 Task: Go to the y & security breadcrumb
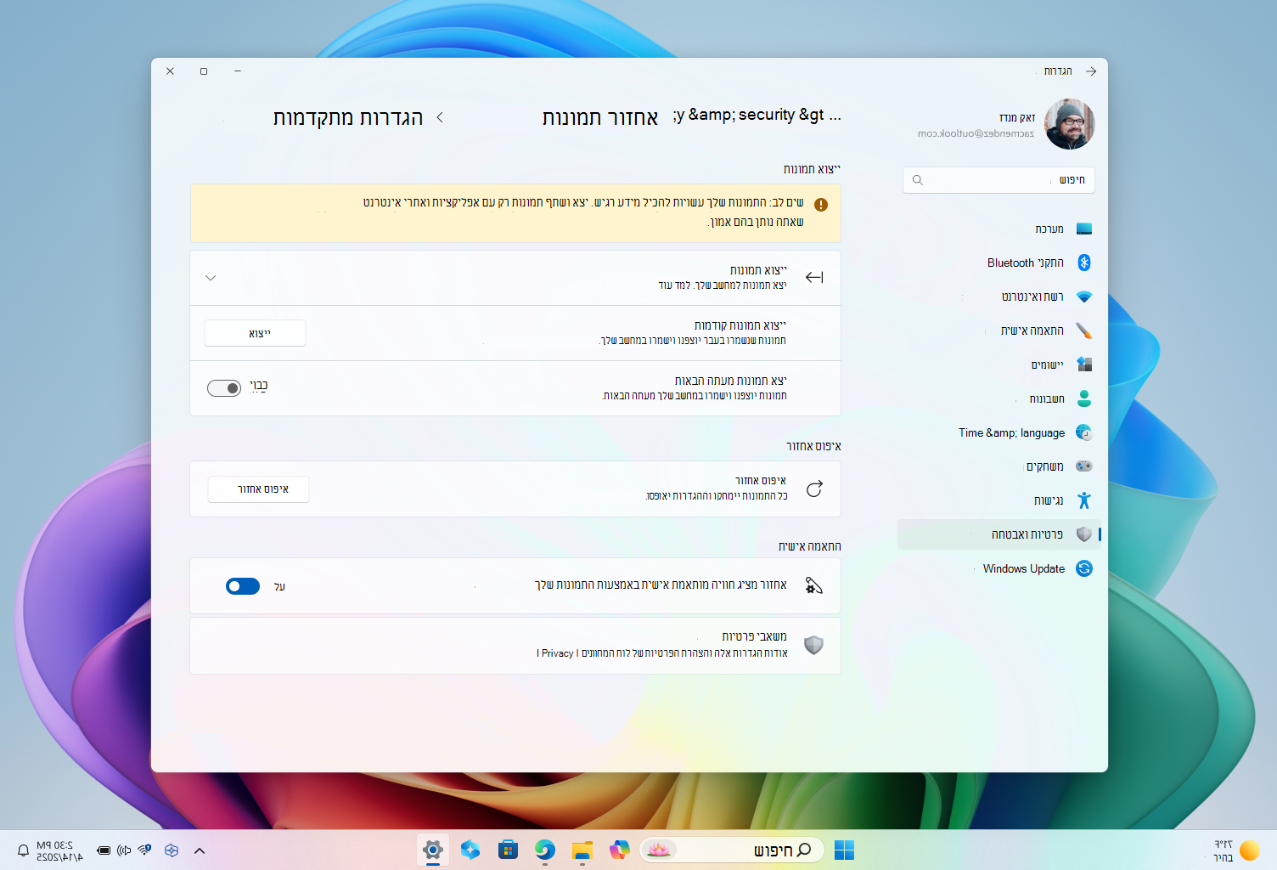749,115
